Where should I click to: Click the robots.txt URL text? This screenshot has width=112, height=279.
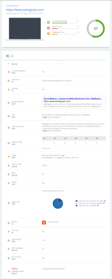(56, 81)
